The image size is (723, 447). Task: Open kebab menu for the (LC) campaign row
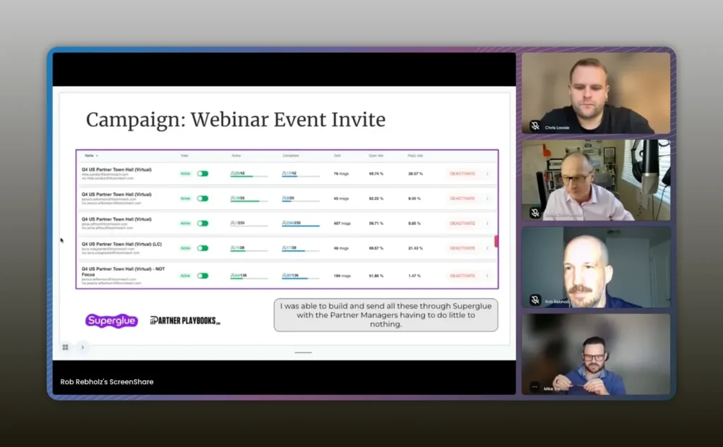(x=487, y=248)
